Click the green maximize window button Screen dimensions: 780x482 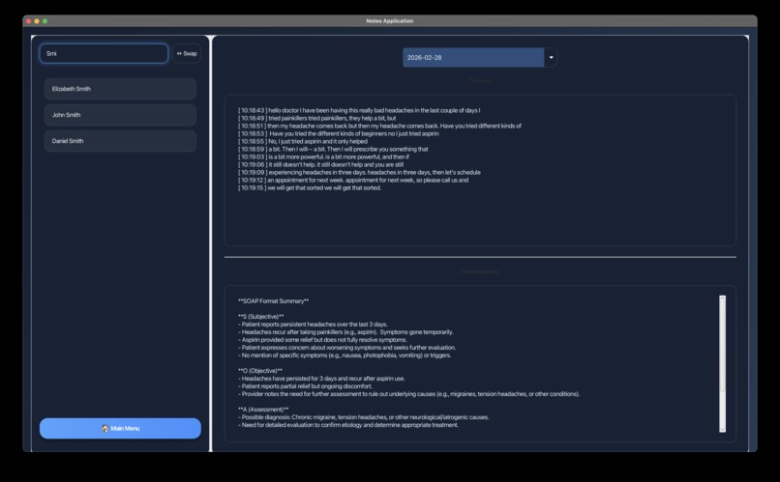pos(45,21)
